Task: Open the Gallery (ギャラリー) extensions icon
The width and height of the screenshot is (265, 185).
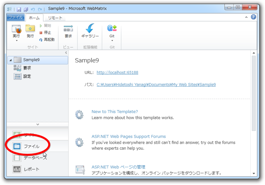Action: pos(90,28)
